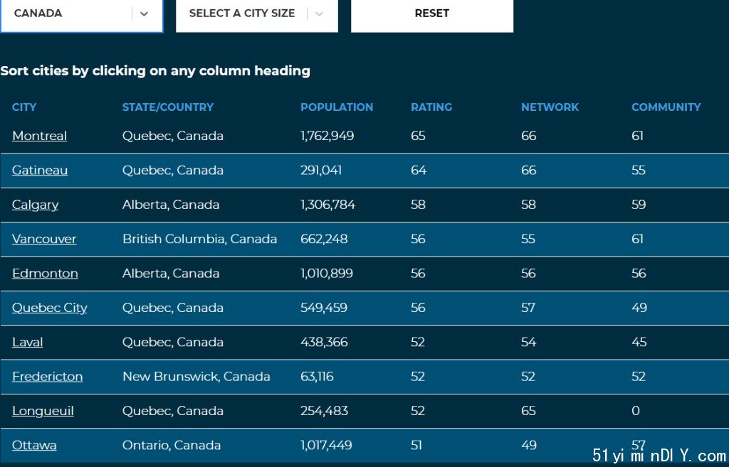Image resolution: width=729 pixels, height=467 pixels.
Task: Open the Laval city link
Action: pyautogui.click(x=28, y=342)
